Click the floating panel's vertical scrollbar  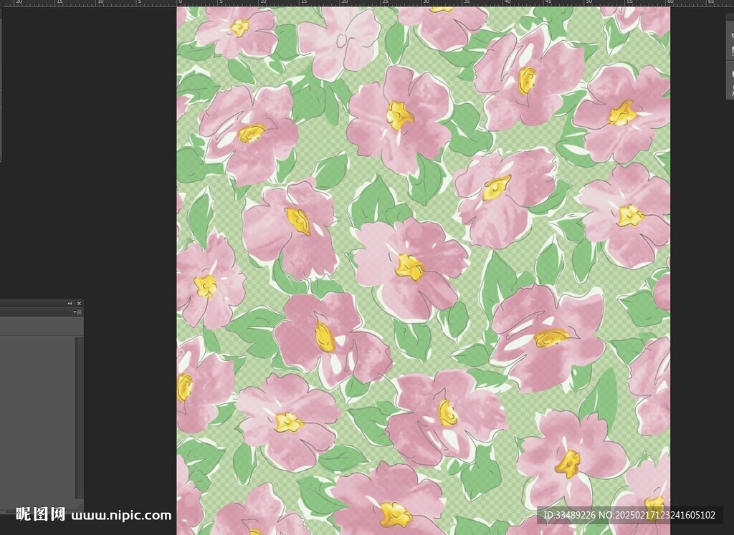click(x=80, y=418)
